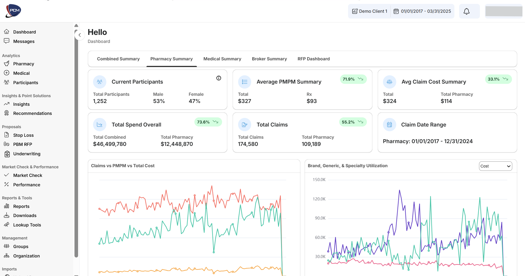The height and width of the screenshot is (276, 525).
Task: Open the Cost dropdown on utilization chart
Action: (495, 166)
